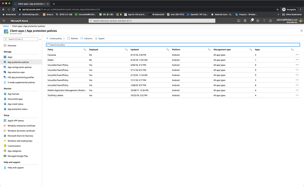
Task: Open Azure portal hamburger menu
Action: (4, 21)
